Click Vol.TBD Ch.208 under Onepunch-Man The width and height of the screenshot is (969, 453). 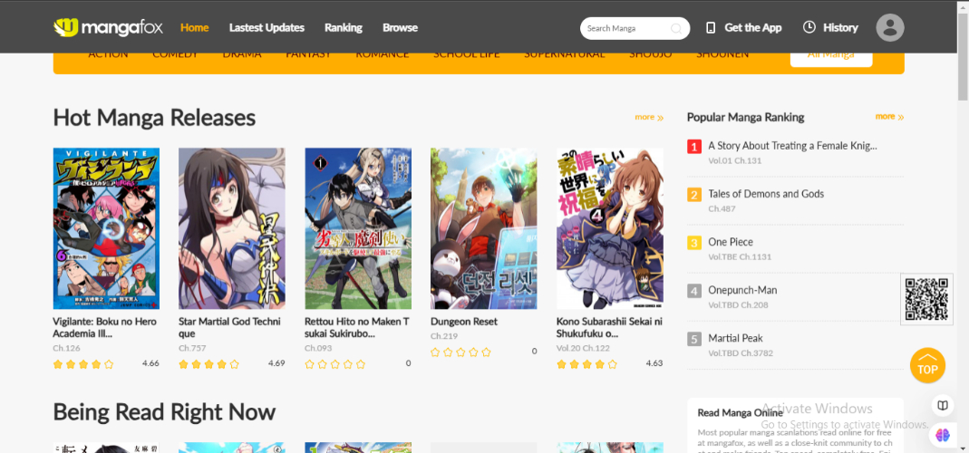pos(738,305)
